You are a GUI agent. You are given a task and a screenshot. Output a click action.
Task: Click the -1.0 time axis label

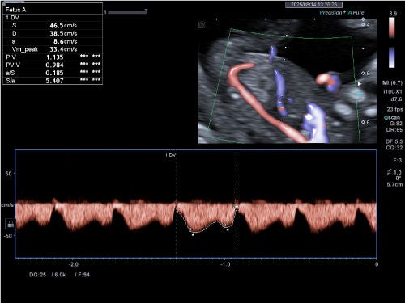(225, 264)
